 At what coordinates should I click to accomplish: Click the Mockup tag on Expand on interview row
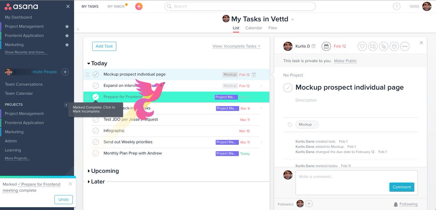pos(230,86)
